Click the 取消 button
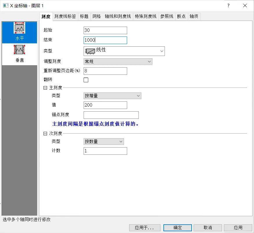This screenshot has height=233, width=254. (208, 228)
